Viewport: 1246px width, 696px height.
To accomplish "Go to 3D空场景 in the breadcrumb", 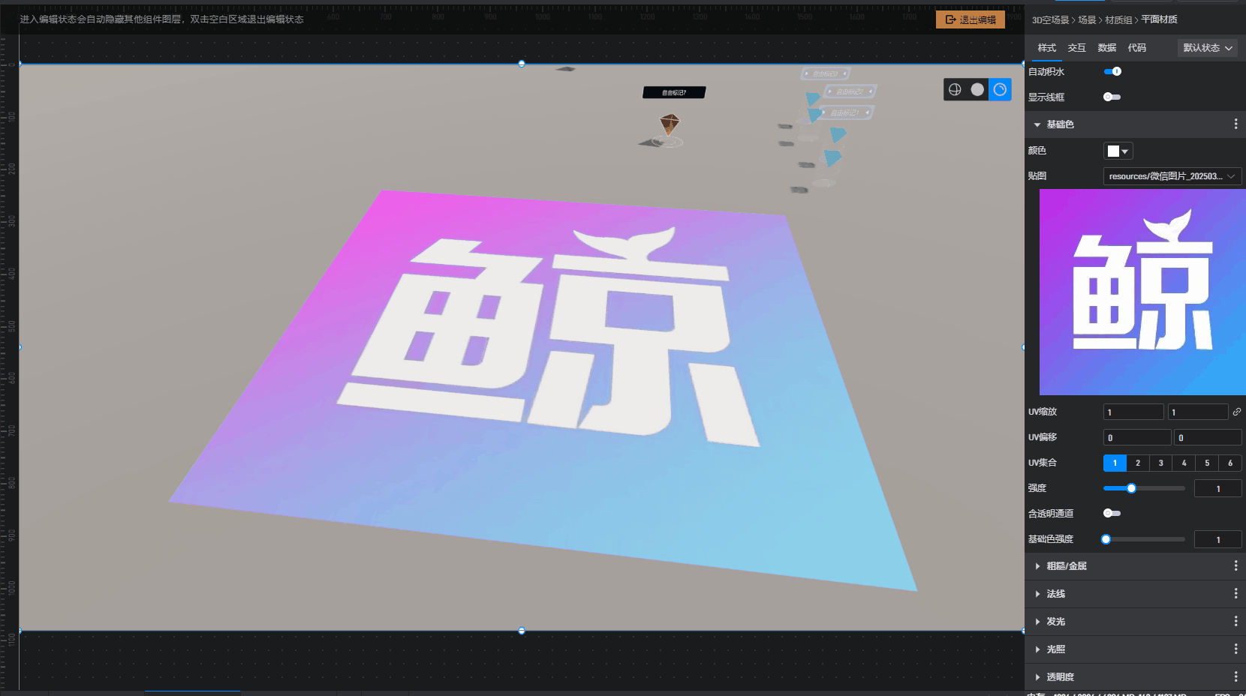I will 1050,20.
